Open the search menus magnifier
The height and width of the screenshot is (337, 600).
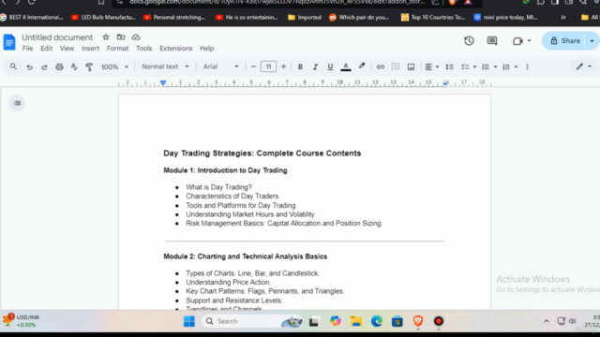tap(13, 66)
